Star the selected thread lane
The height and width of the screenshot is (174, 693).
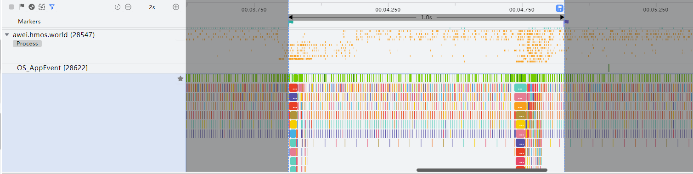[180, 79]
